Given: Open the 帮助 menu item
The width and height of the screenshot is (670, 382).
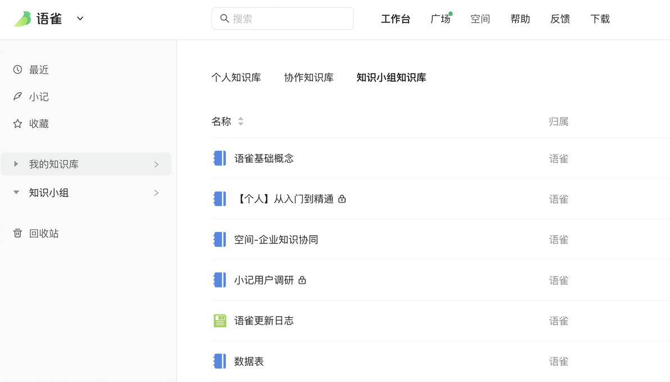Looking at the screenshot, I should [520, 19].
